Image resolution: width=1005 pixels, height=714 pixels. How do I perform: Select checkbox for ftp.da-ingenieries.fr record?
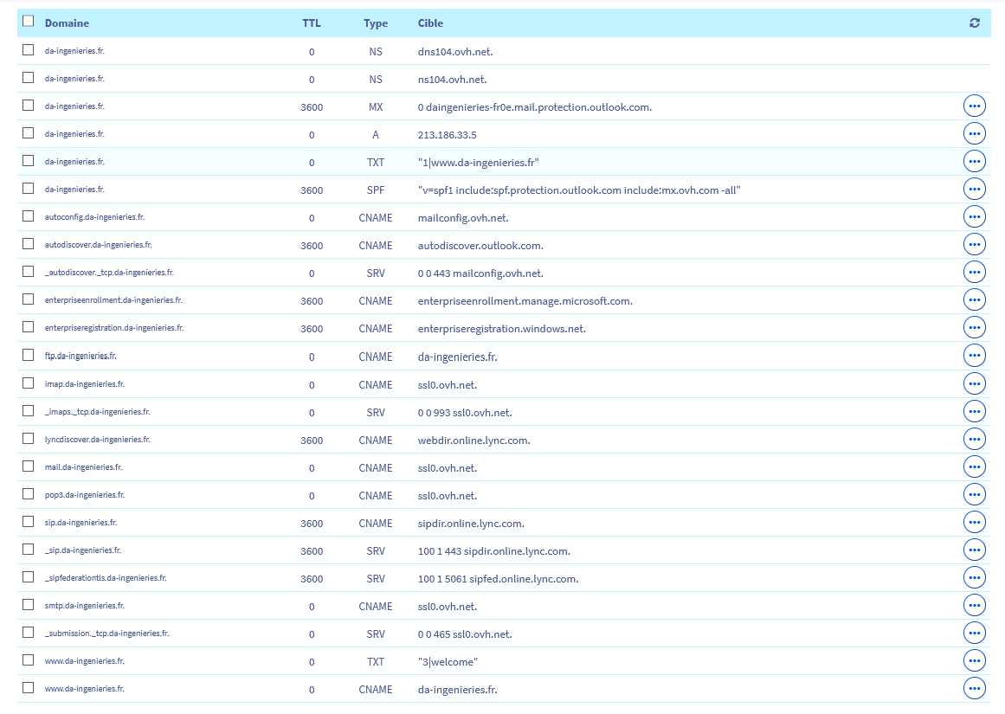29,355
